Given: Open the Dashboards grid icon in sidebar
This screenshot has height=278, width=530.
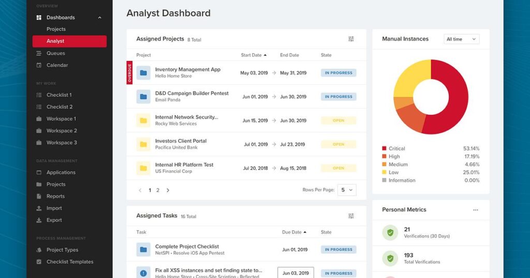Looking at the screenshot, I should pos(39,18).
